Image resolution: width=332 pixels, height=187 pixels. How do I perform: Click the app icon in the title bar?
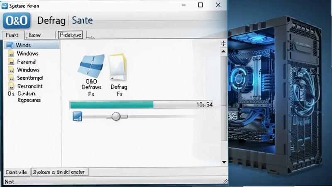tap(5, 6)
